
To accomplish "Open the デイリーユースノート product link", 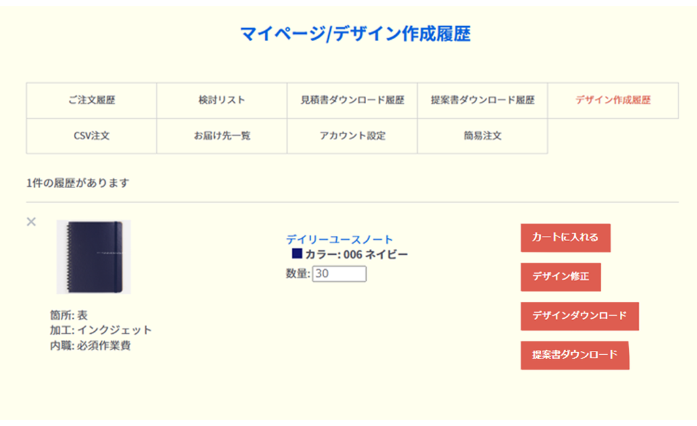I will (x=339, y=239).
